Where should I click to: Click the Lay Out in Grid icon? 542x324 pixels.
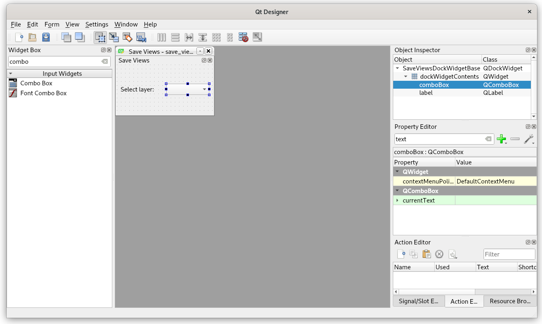(216, 37)
